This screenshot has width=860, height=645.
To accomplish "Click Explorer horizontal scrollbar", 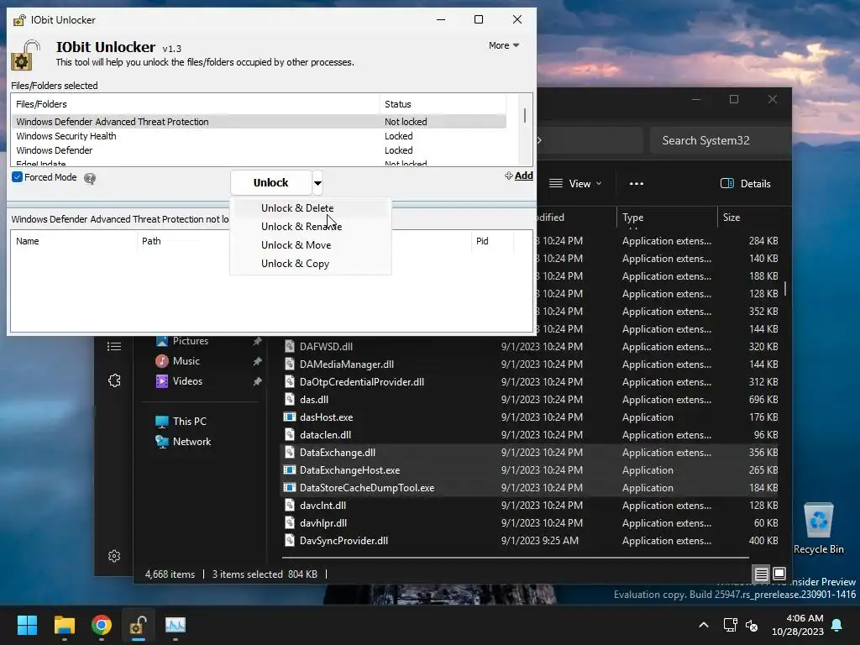I will (516, 558).
